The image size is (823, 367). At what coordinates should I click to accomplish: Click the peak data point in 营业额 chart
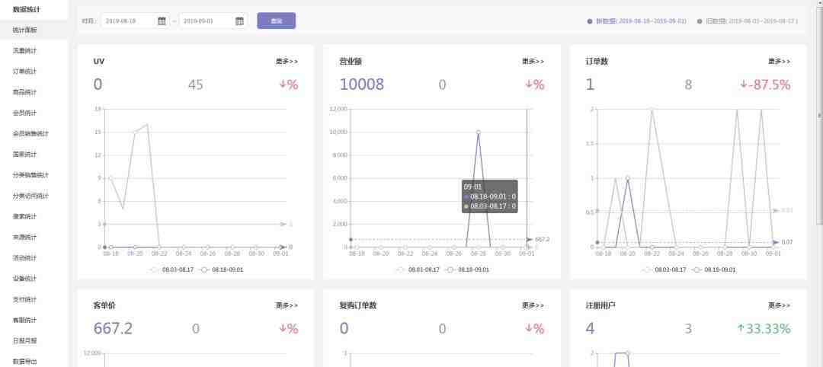coord(478,132)
